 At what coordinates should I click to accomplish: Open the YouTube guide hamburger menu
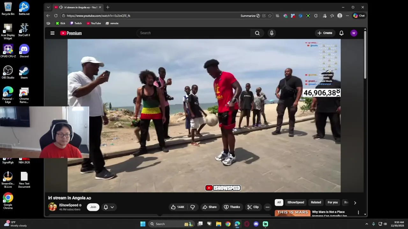coord(53,33)
